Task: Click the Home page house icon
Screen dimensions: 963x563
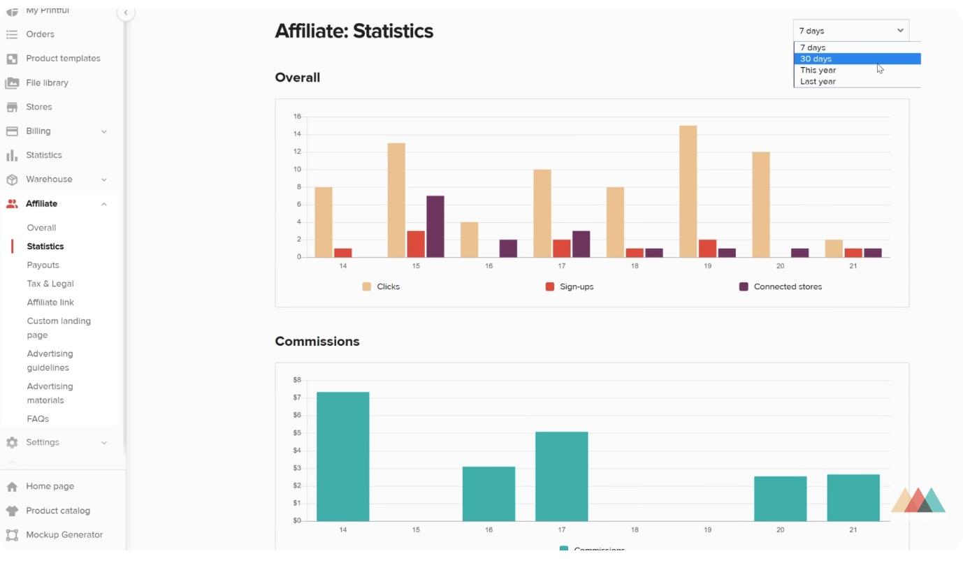Action: [12, 487]
